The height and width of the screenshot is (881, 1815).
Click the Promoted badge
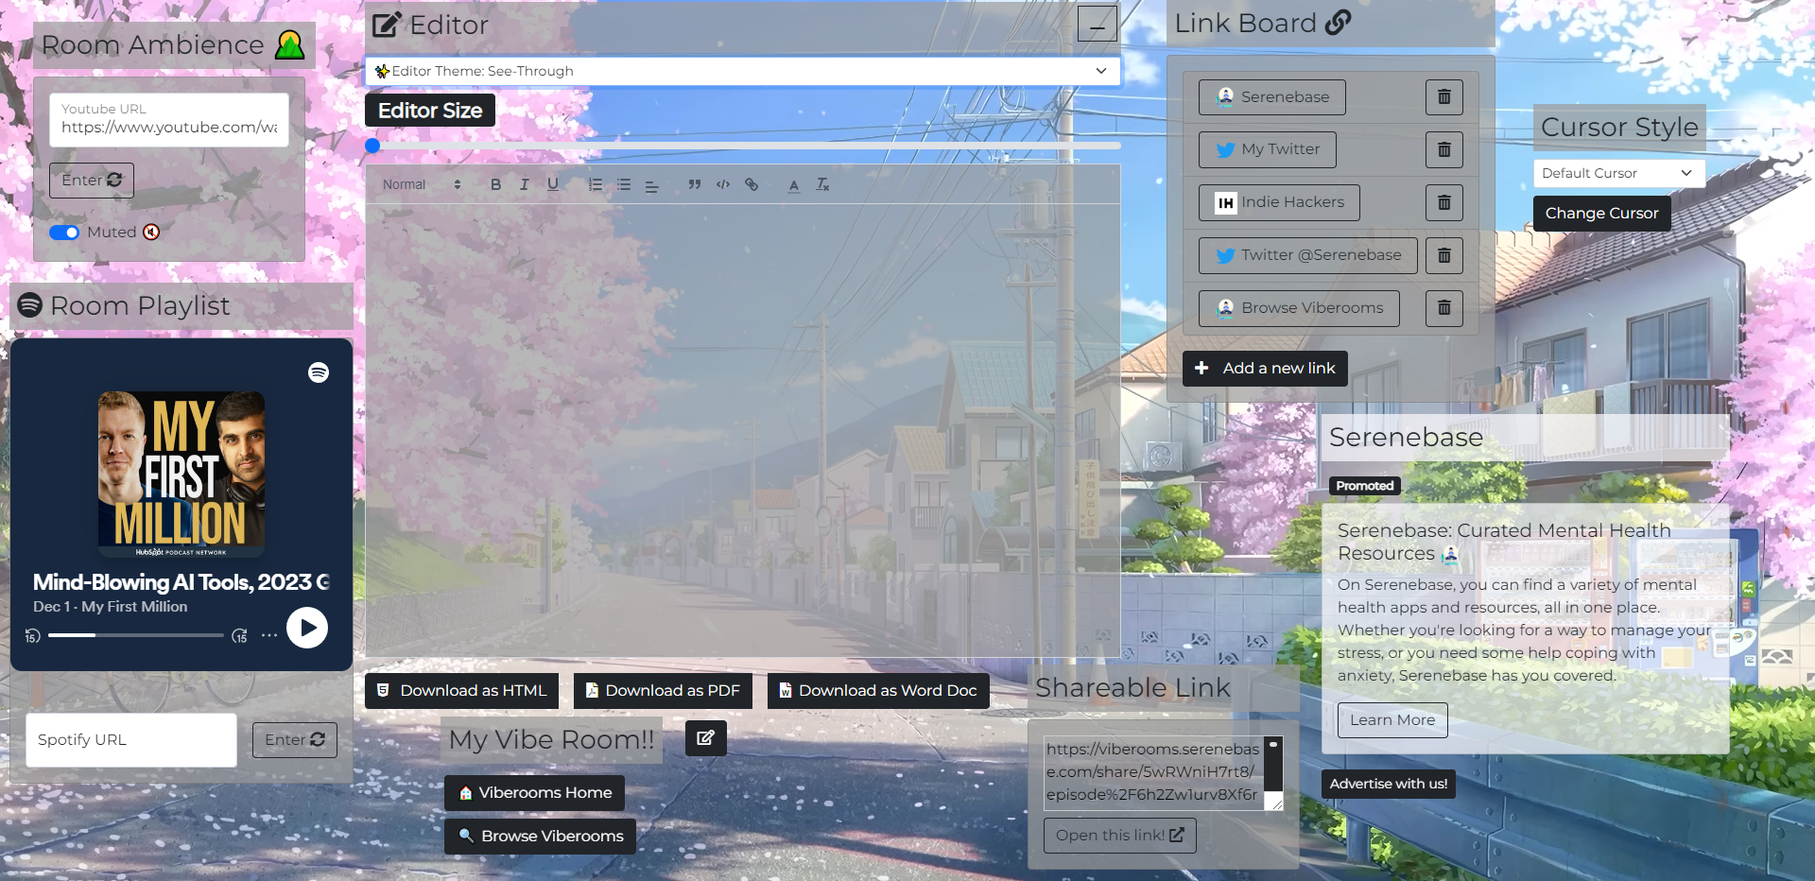coord(1365,486)
